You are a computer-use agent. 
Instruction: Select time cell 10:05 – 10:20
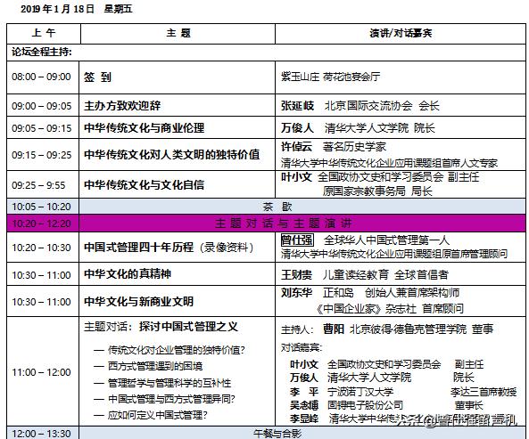(x=42, y=207)
